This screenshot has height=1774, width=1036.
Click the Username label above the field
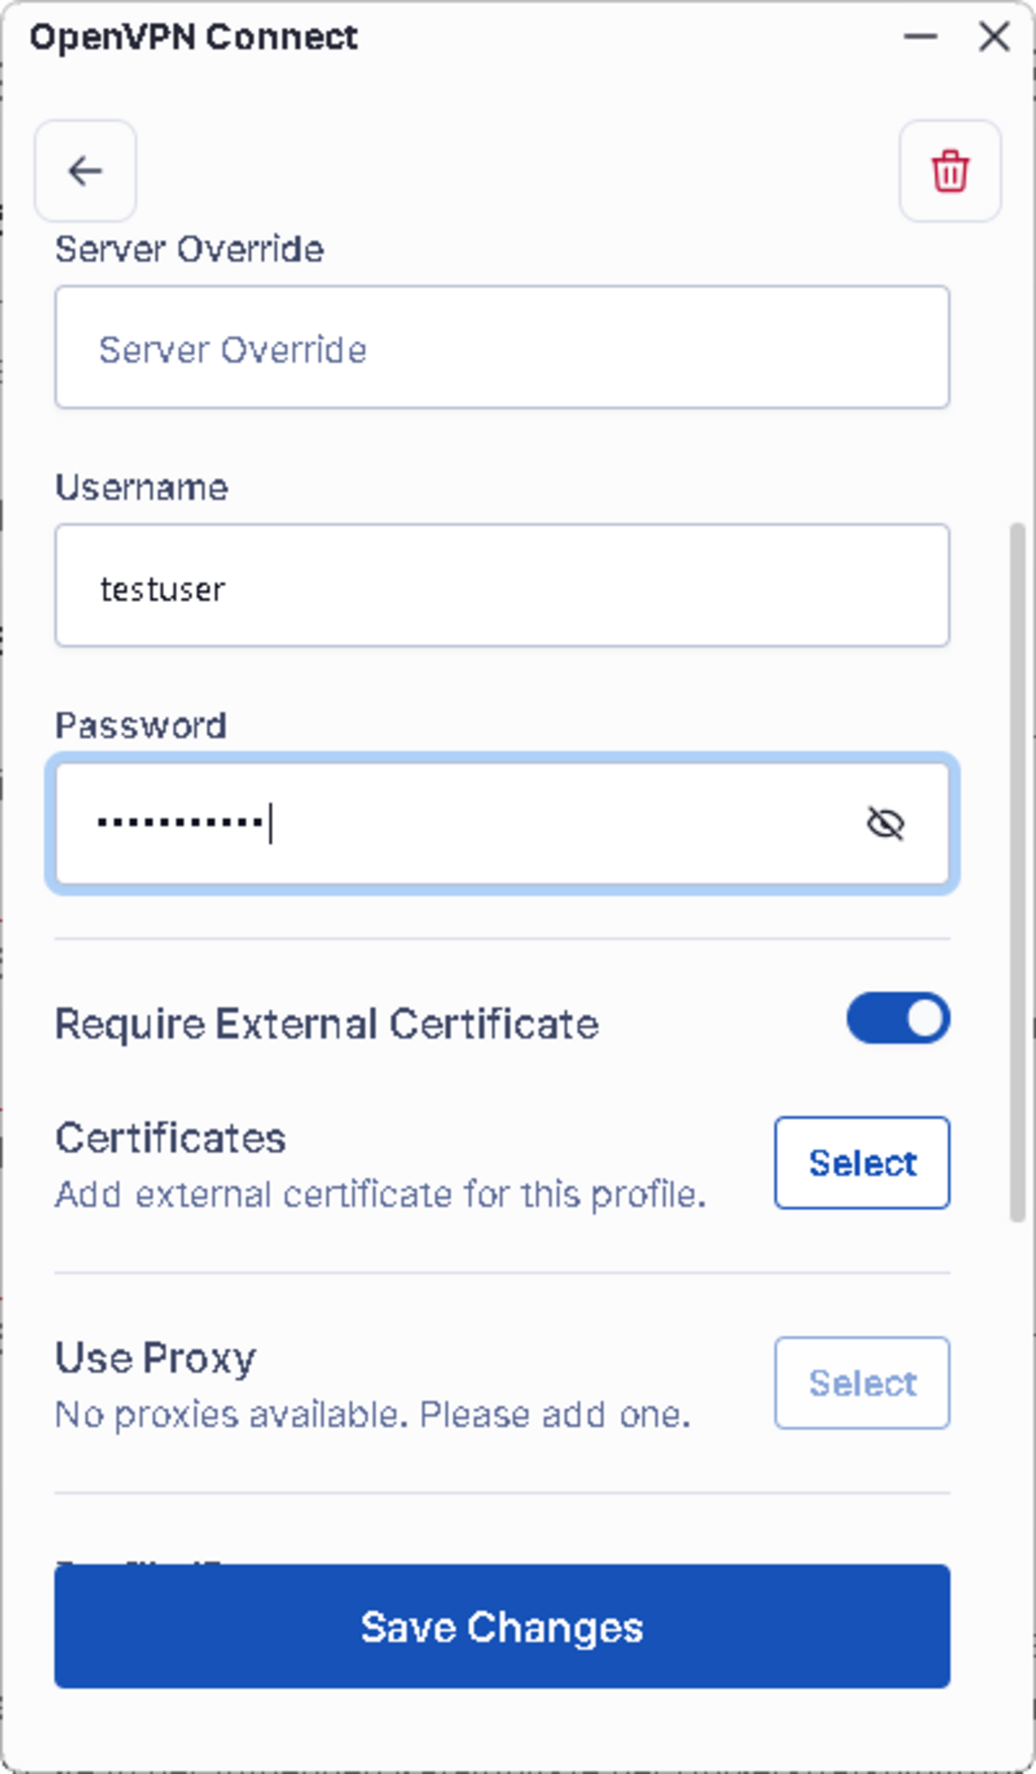click(142, 488)
